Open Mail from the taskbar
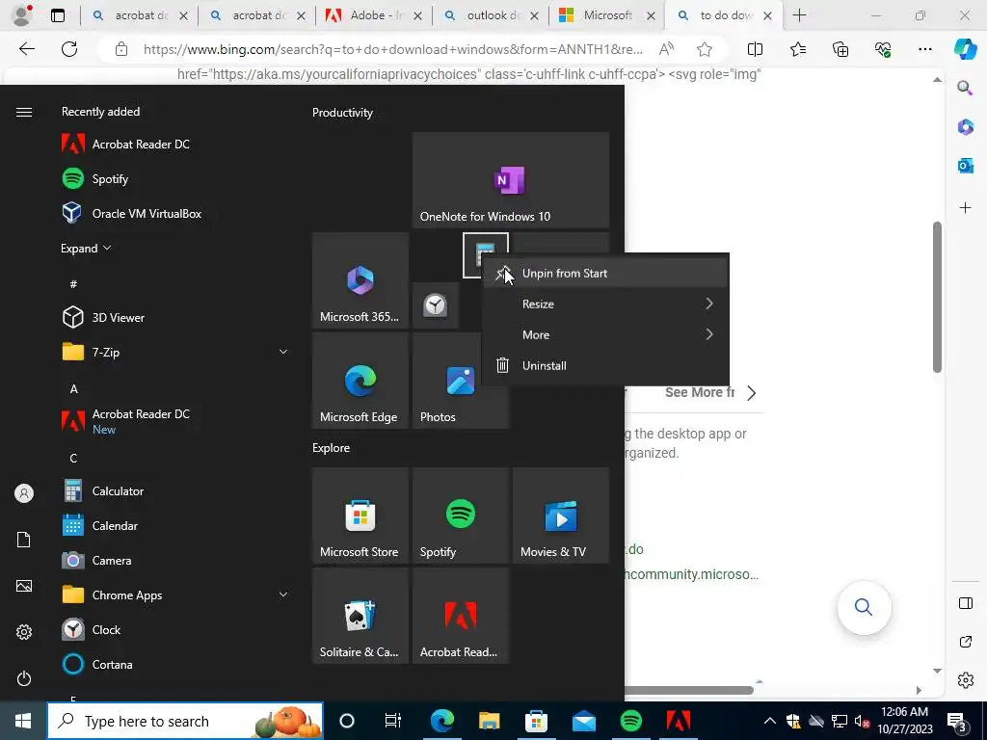Image resolution: width=987 pixels, height=740 pixels. (584, 721)
